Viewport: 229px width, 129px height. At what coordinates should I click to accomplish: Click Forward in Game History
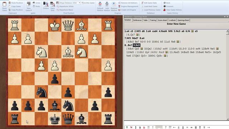tap(169, 6)
